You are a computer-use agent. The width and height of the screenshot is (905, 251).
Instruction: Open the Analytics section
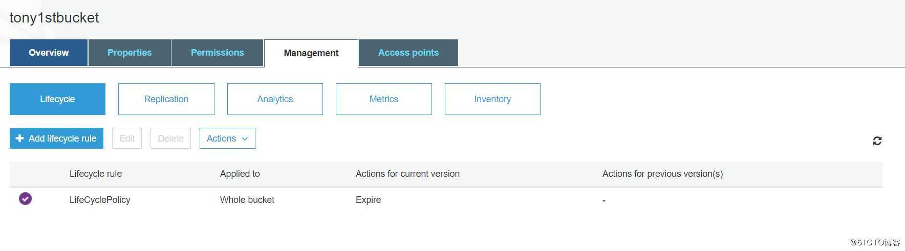click(275, 99)
